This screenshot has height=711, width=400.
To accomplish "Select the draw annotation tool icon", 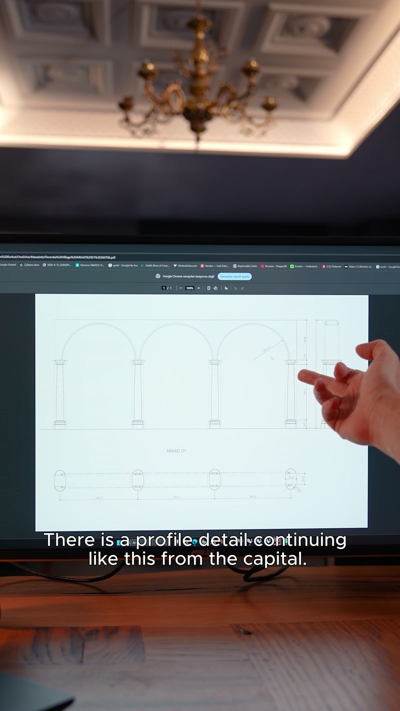I will pos(226,288).
